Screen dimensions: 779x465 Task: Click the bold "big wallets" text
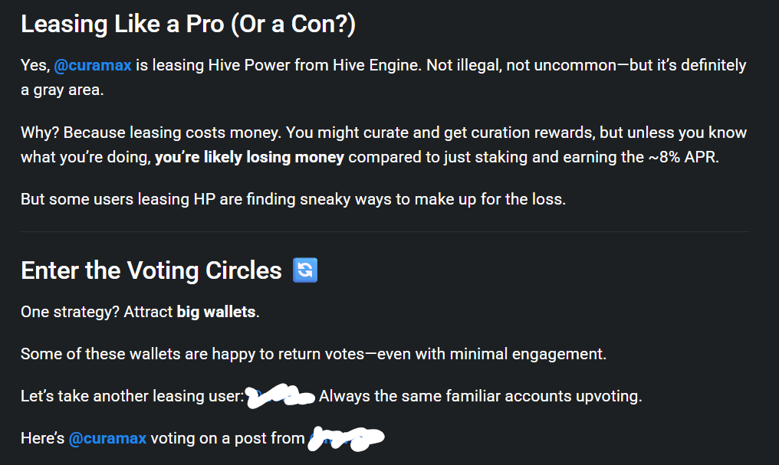pos(216,312)
